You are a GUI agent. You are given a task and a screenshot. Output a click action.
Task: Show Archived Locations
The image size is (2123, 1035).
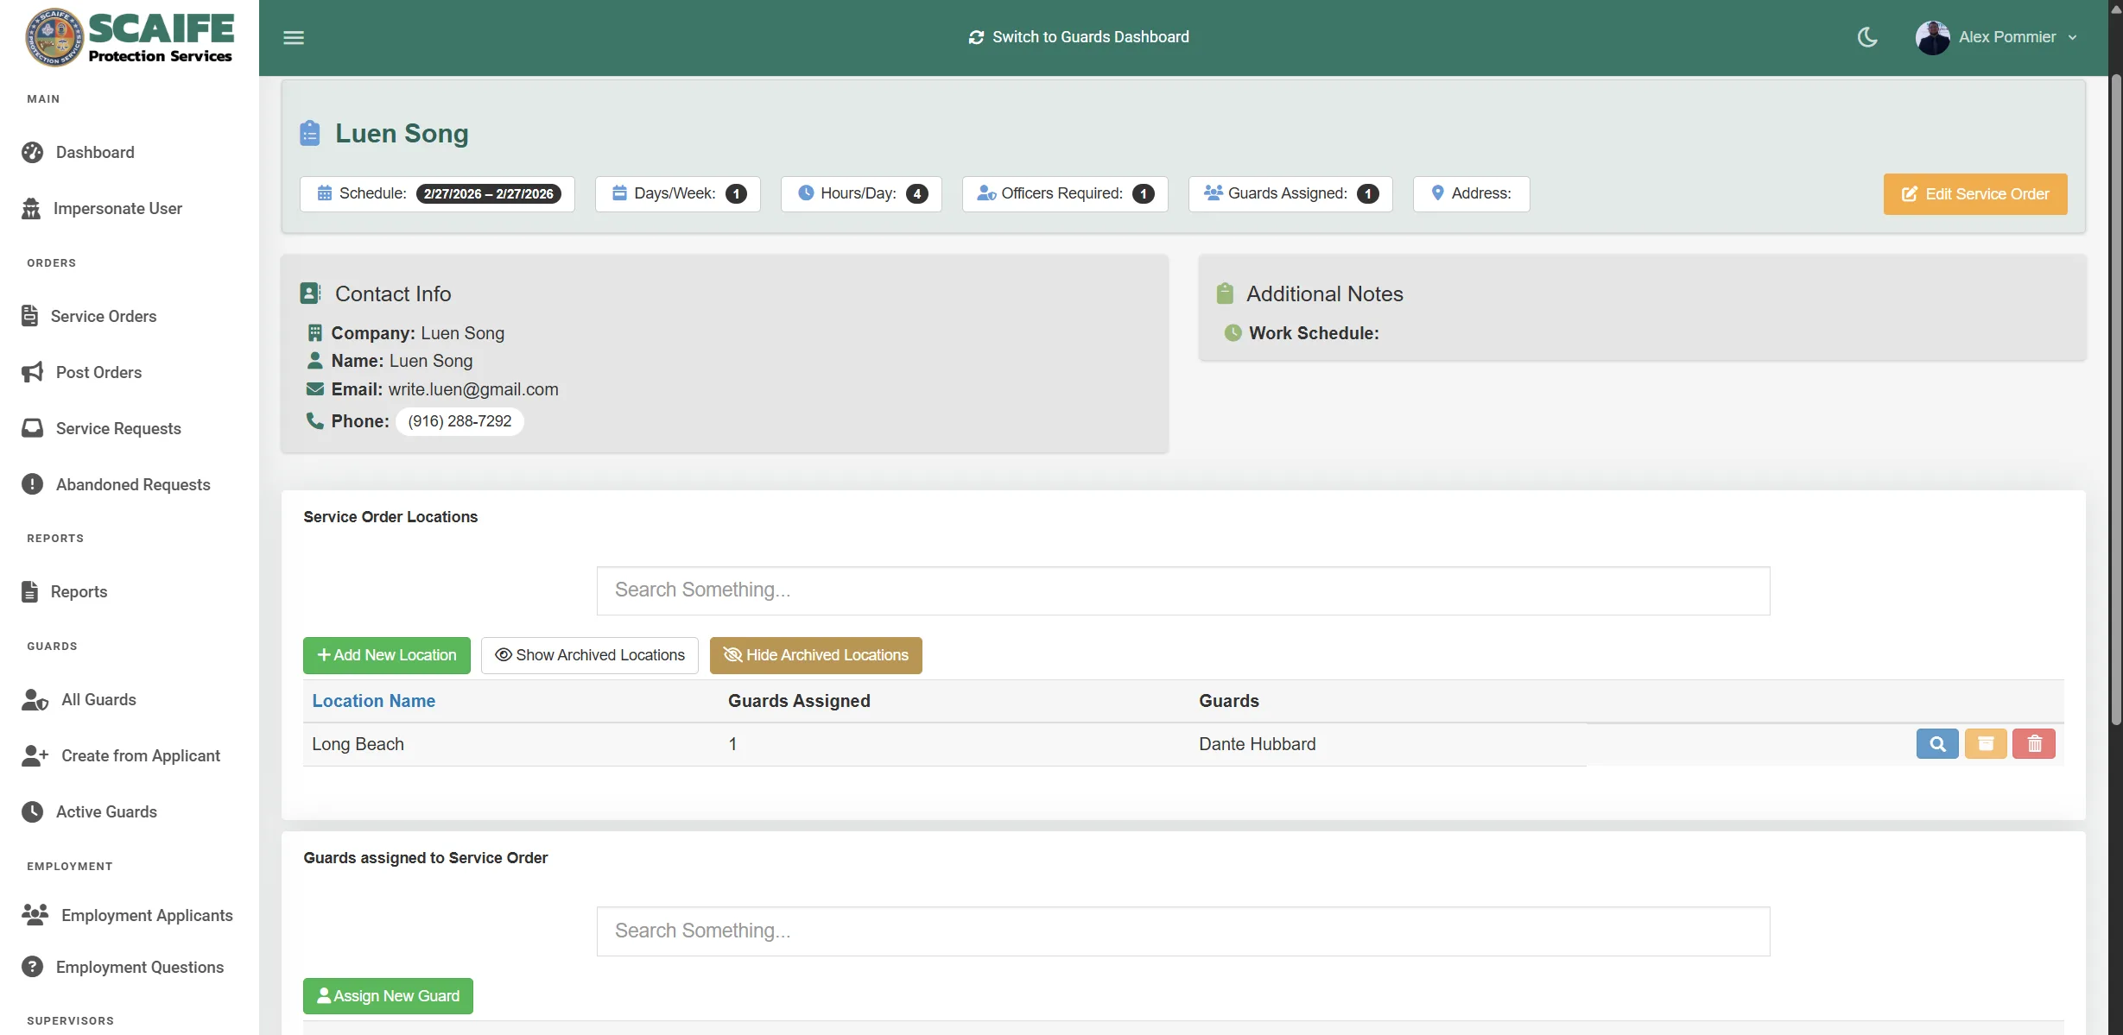click(590, 656)
